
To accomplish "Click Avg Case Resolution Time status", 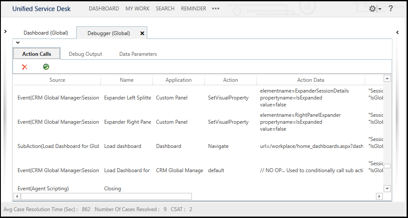I will [x=47, y=209].
